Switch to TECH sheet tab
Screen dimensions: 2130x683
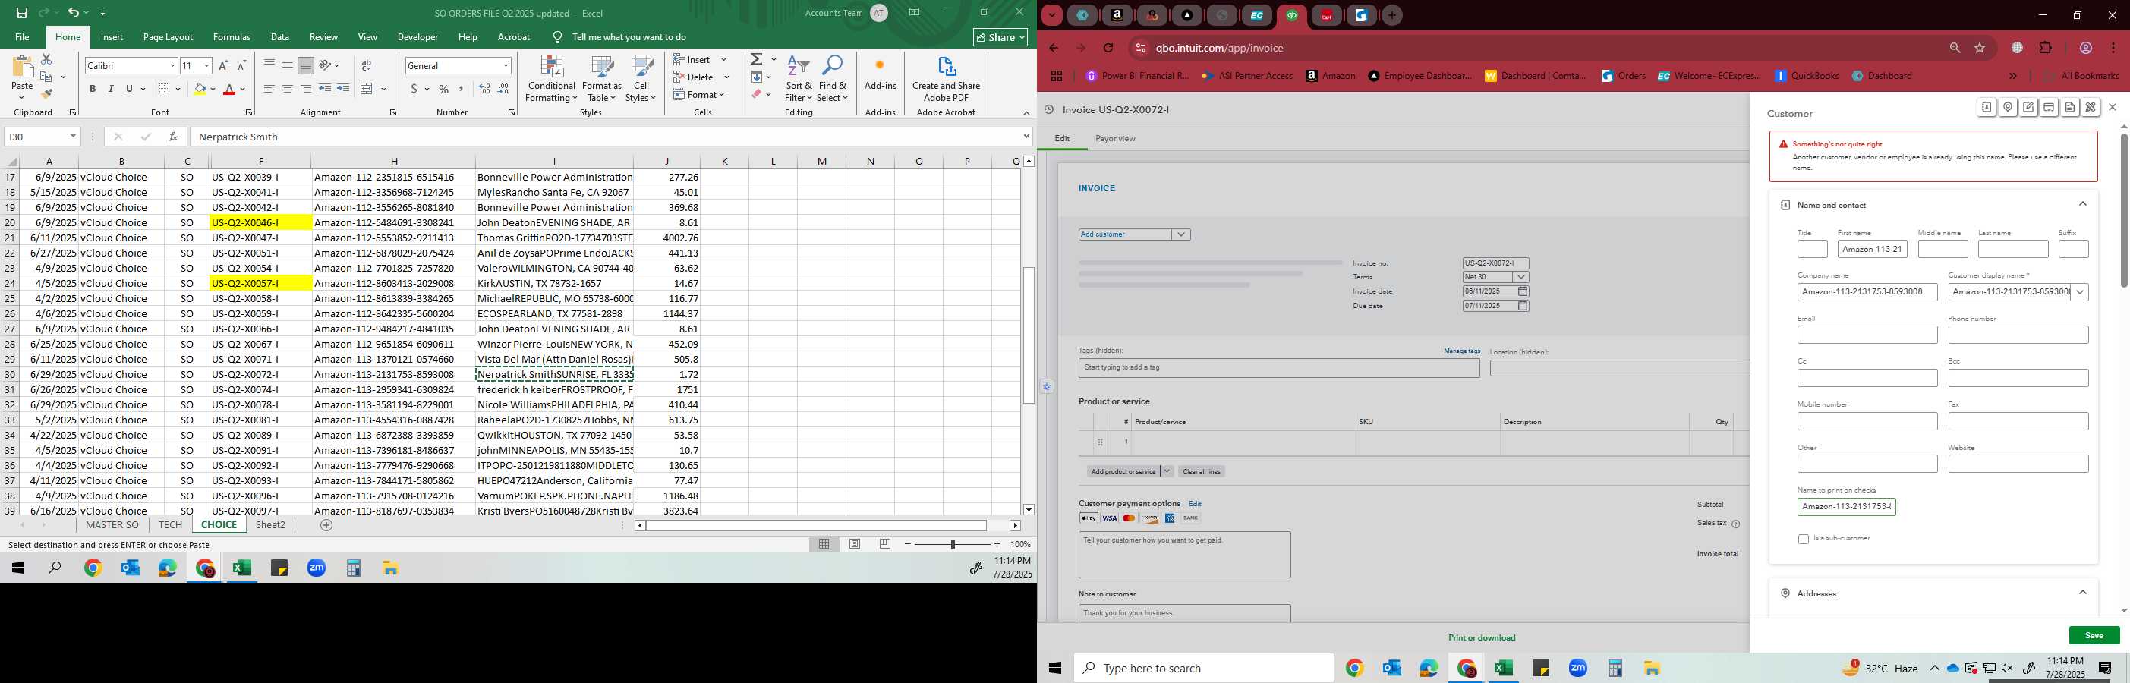(170, 525)
